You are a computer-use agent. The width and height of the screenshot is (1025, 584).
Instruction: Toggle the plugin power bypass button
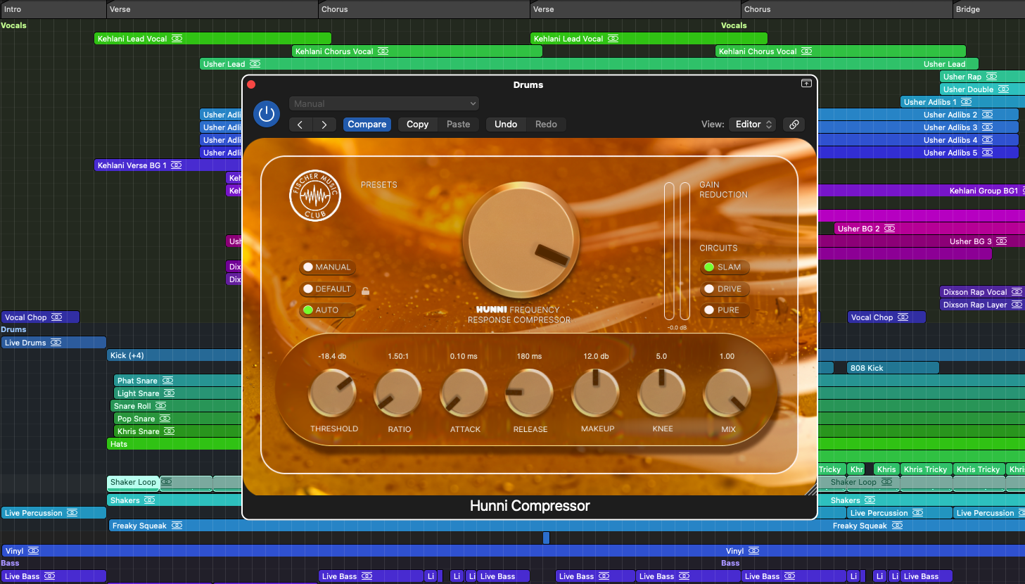coord(267,113)
